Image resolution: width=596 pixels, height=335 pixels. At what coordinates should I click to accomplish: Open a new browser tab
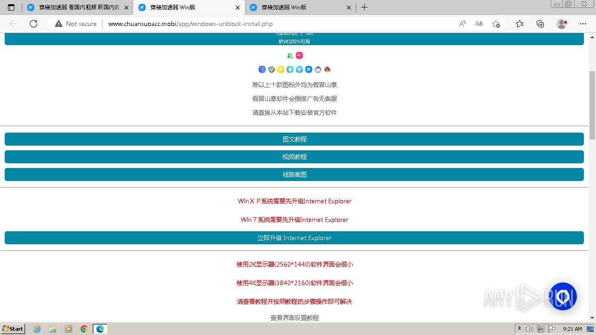pyautogui.click(x=365, y=7)
